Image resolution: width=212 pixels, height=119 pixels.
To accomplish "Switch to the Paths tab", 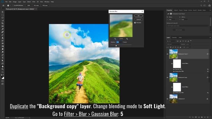I will click(180, 37).
